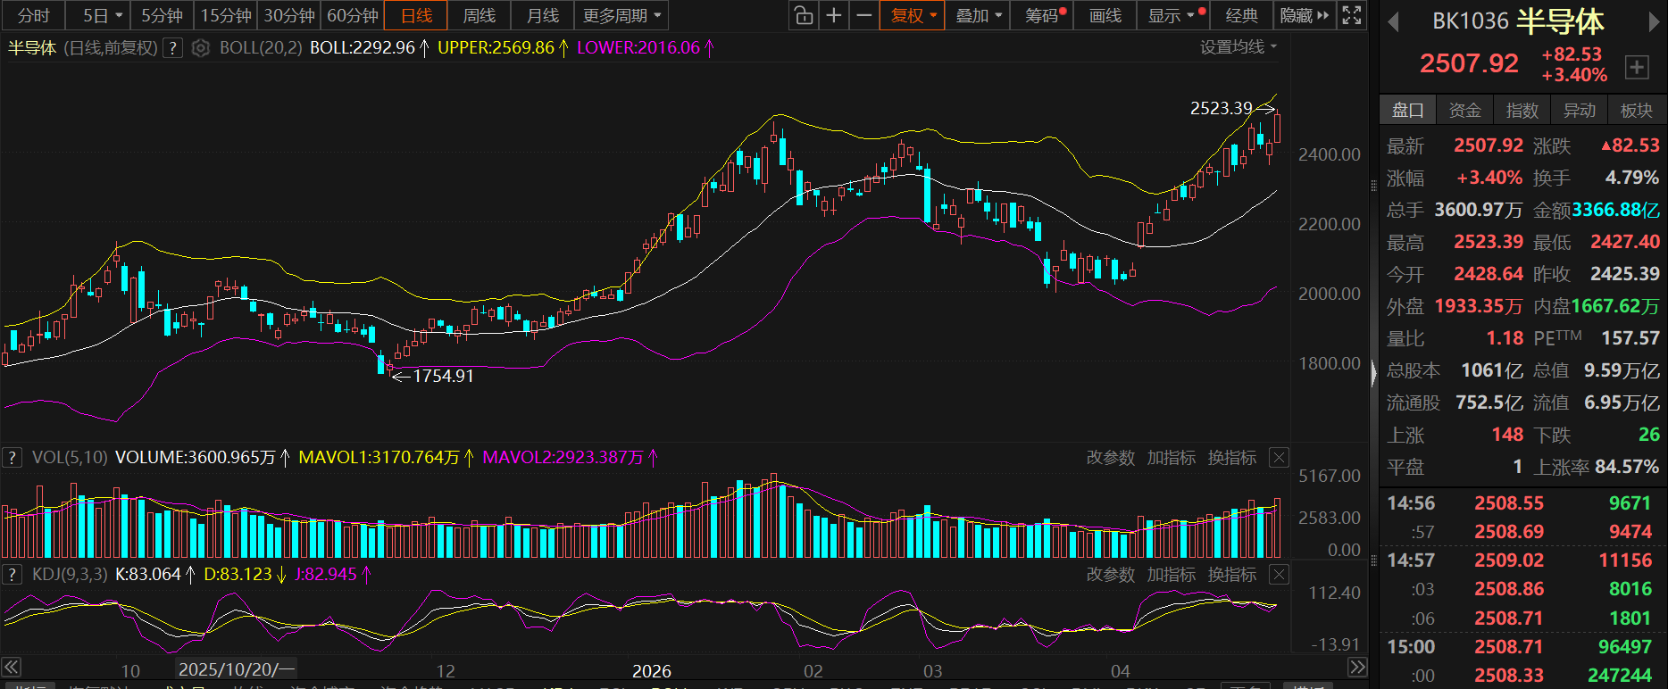The image size is (1668, 689).
Task: Enter fullscreen chart mode
Action: [1352, 15]
